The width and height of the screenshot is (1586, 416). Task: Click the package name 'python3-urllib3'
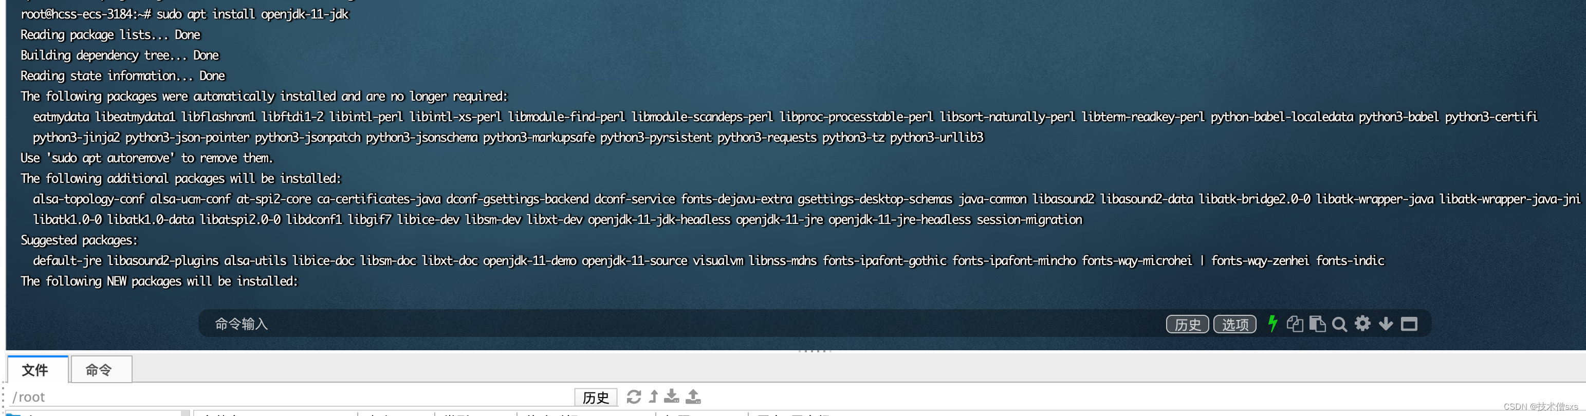coord(936,137)
